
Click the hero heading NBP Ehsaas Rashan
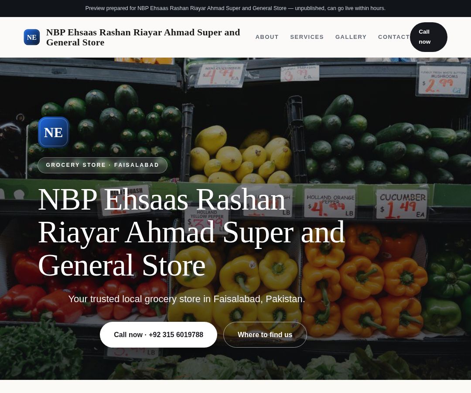coord(191,232)
